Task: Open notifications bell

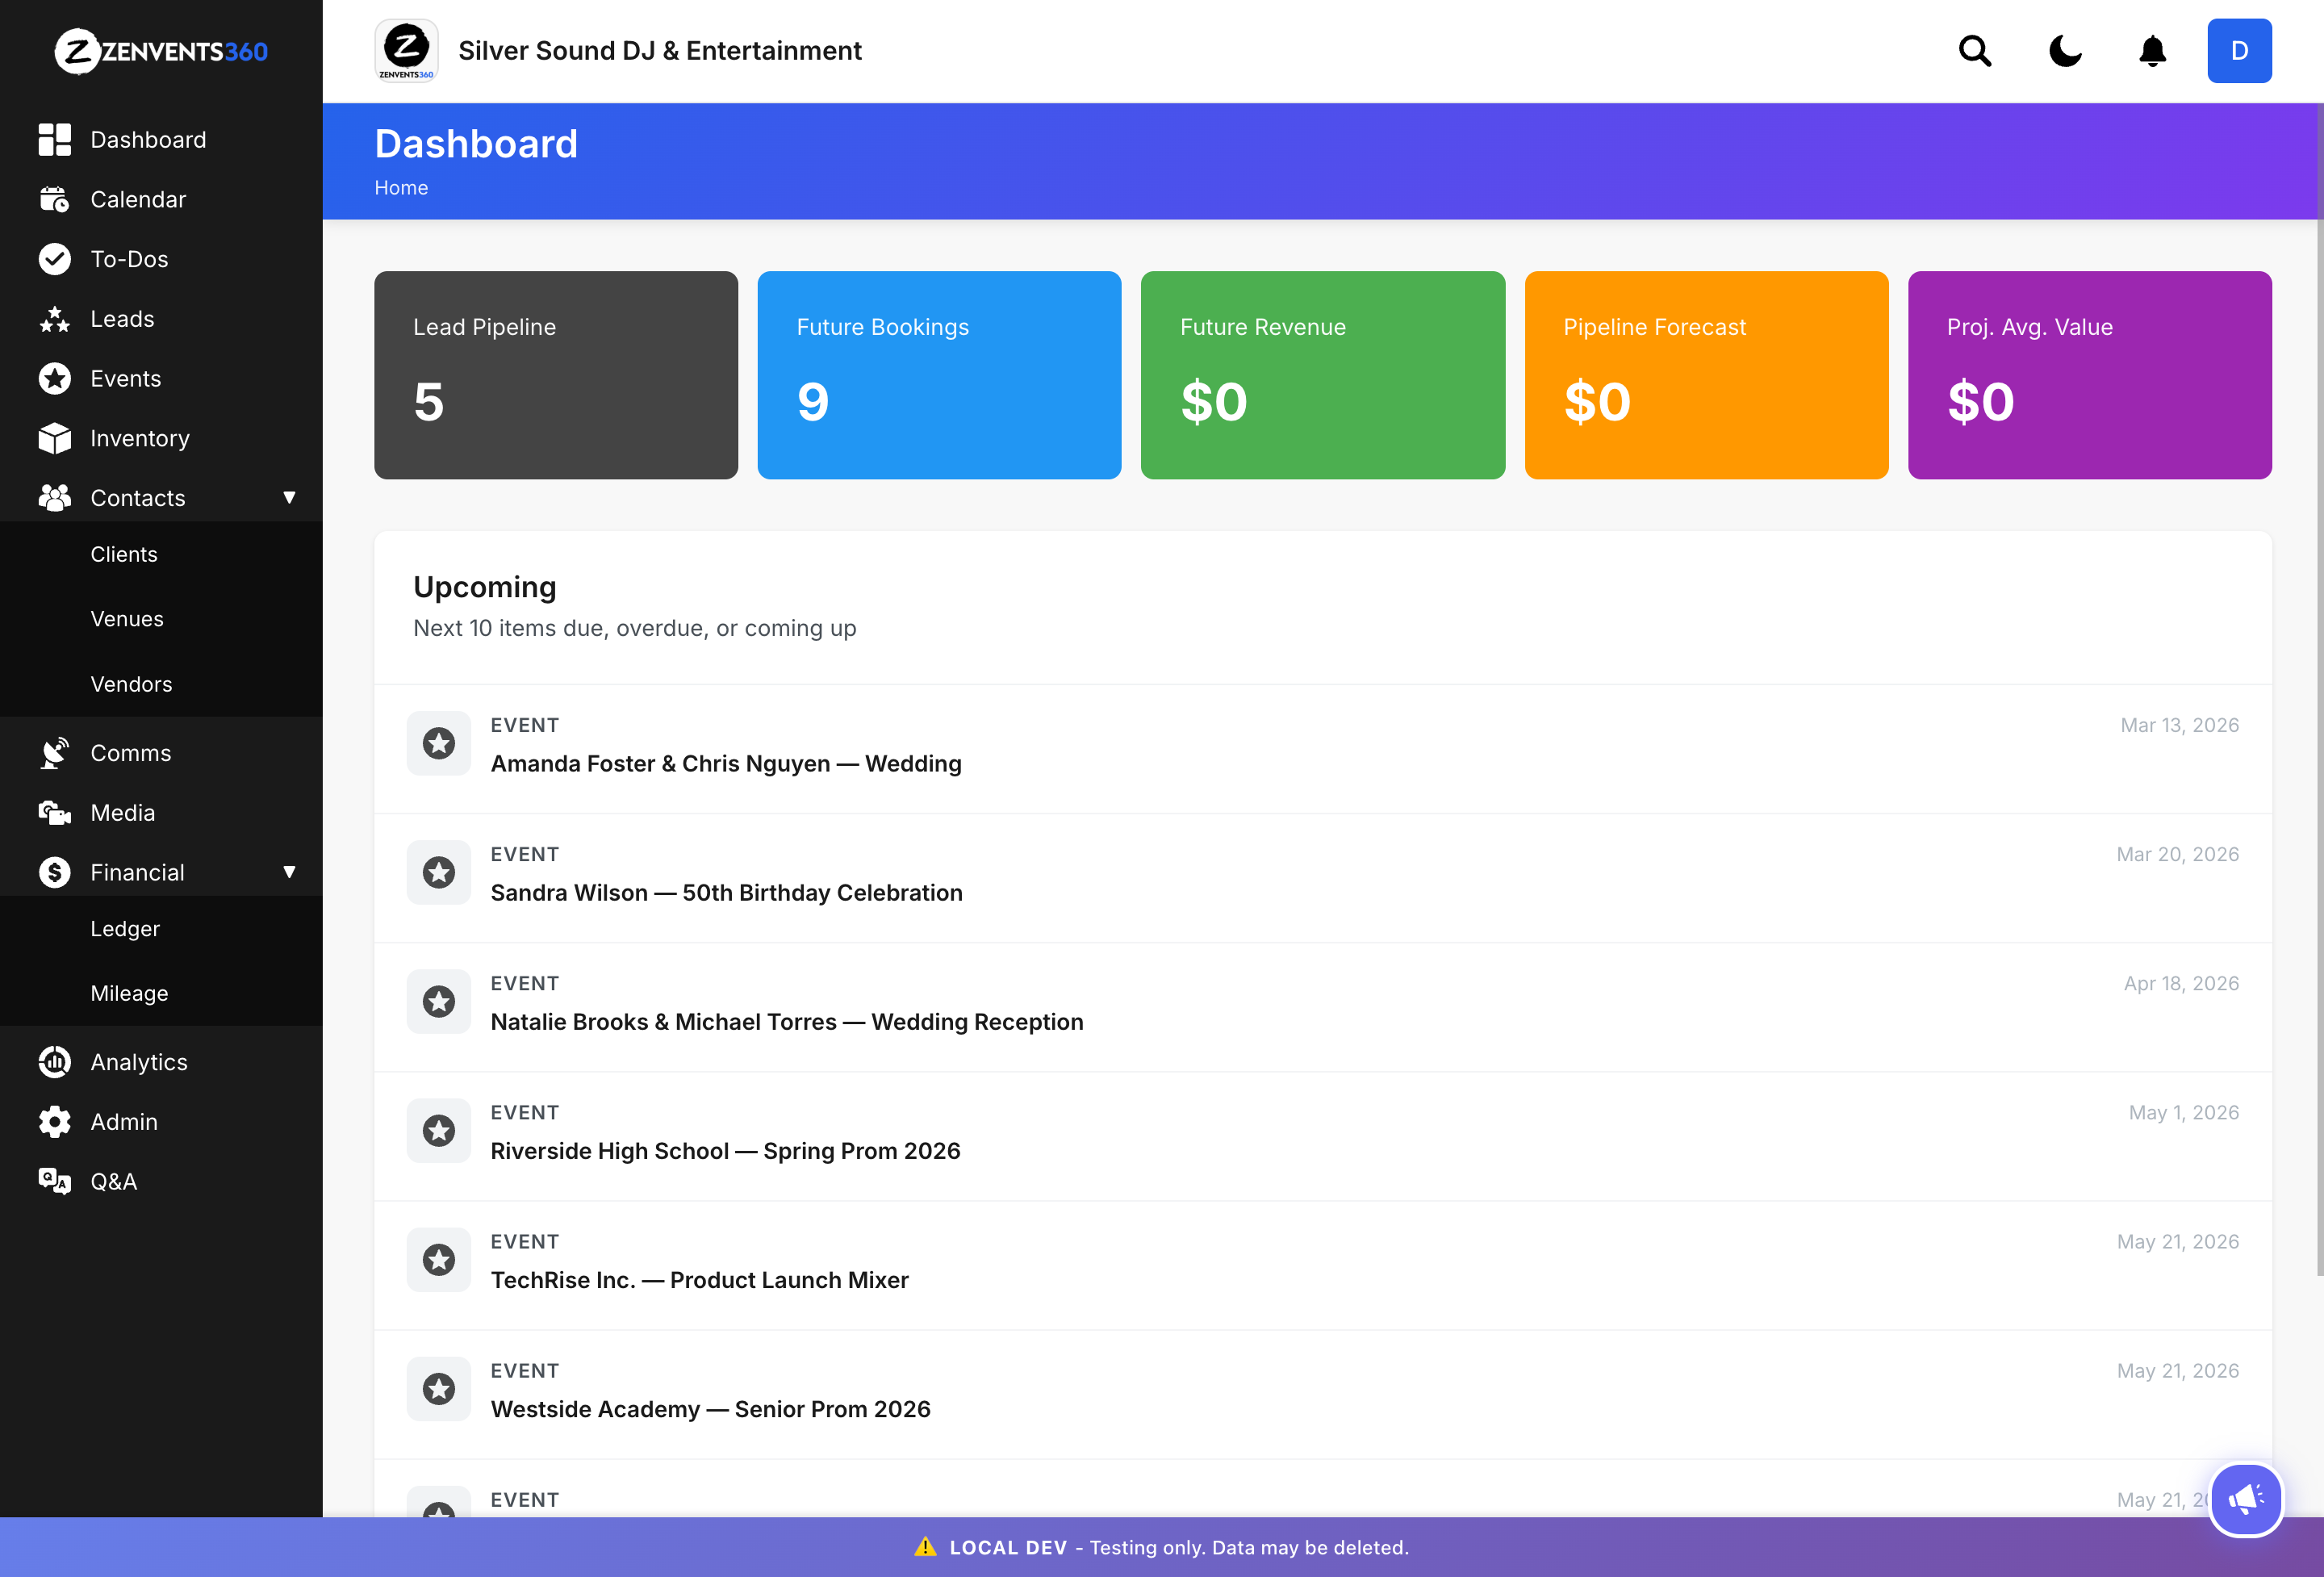Action: tap(2152, 51)
